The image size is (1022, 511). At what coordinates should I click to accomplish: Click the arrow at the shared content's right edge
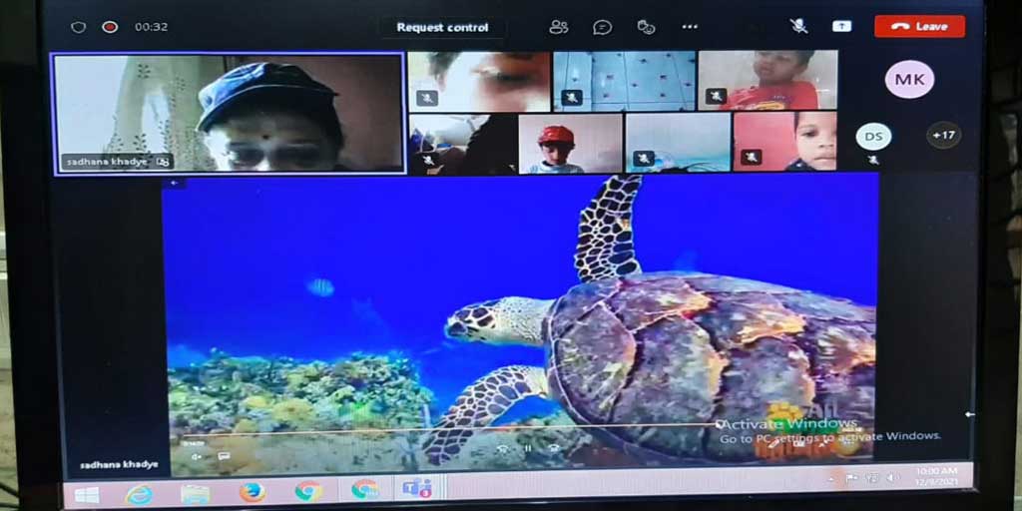[x=970, y=414]
